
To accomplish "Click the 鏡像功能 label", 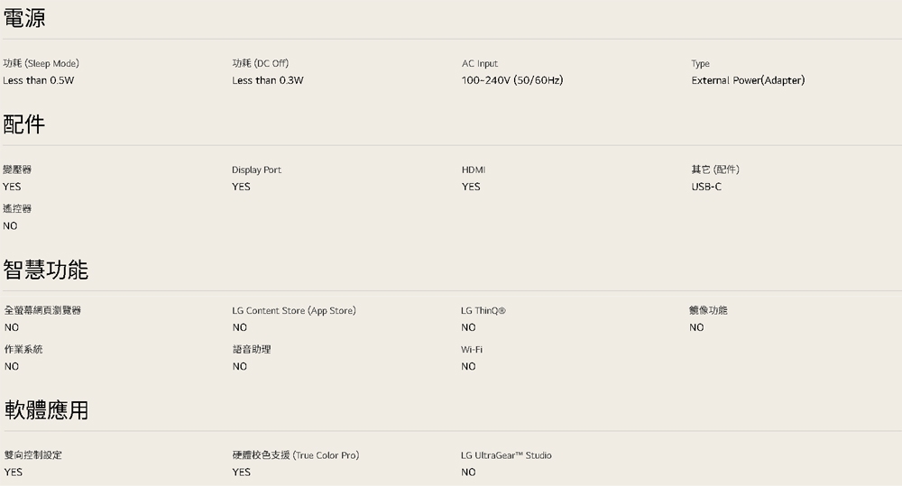I will click(x=708, y=311).
